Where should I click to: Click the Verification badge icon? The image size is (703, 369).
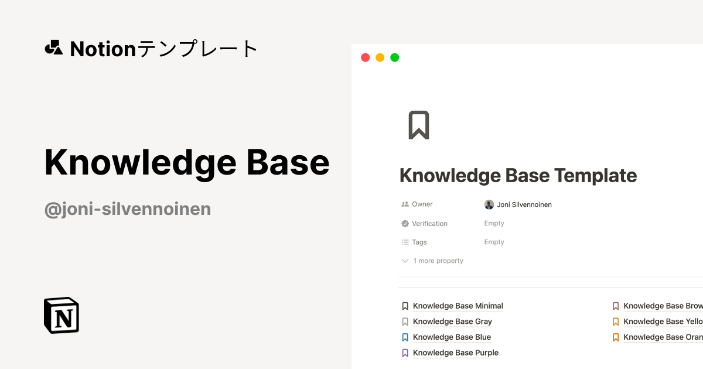pyautogui.click(x=405, y=223)
